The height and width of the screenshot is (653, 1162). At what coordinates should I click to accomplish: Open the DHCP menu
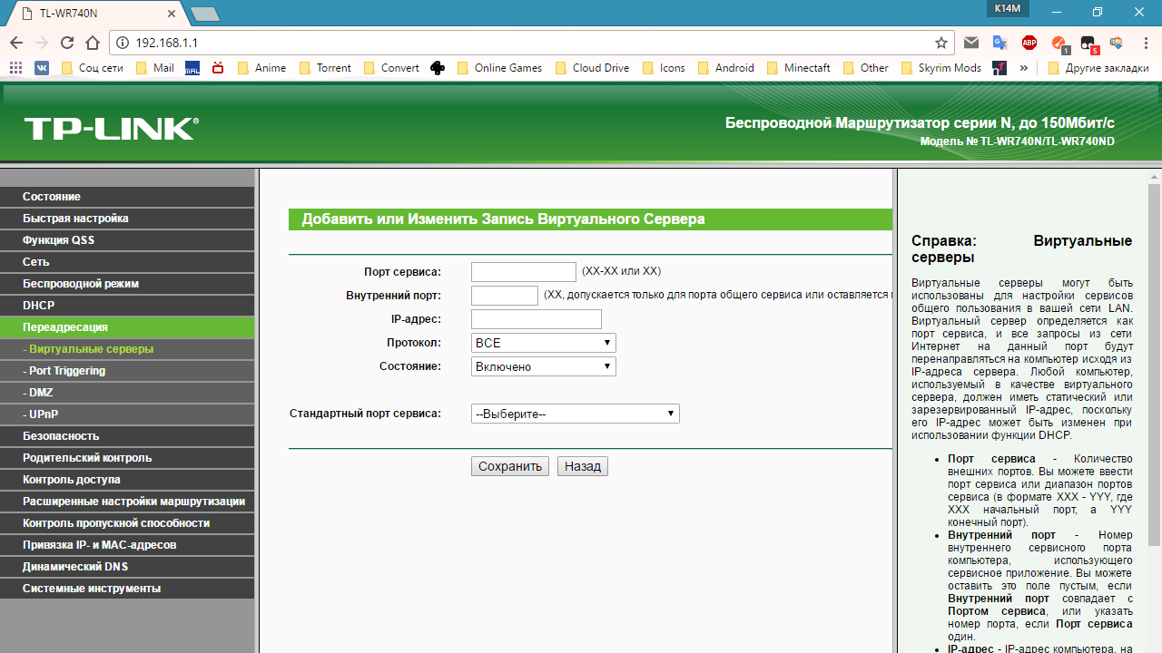coord(127,306)
